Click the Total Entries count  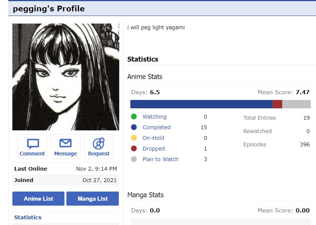[306, 118]
